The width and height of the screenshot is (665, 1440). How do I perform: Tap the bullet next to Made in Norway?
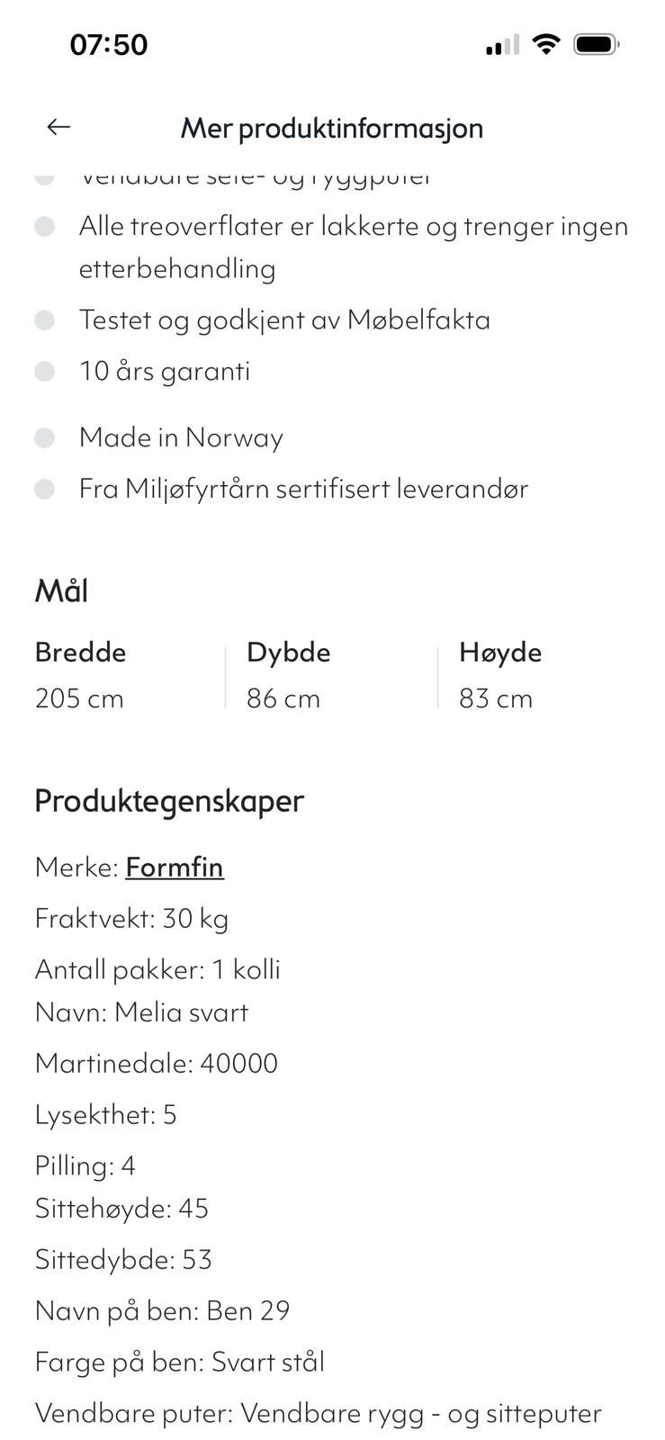pyautogui.click(x=45, y=437)
